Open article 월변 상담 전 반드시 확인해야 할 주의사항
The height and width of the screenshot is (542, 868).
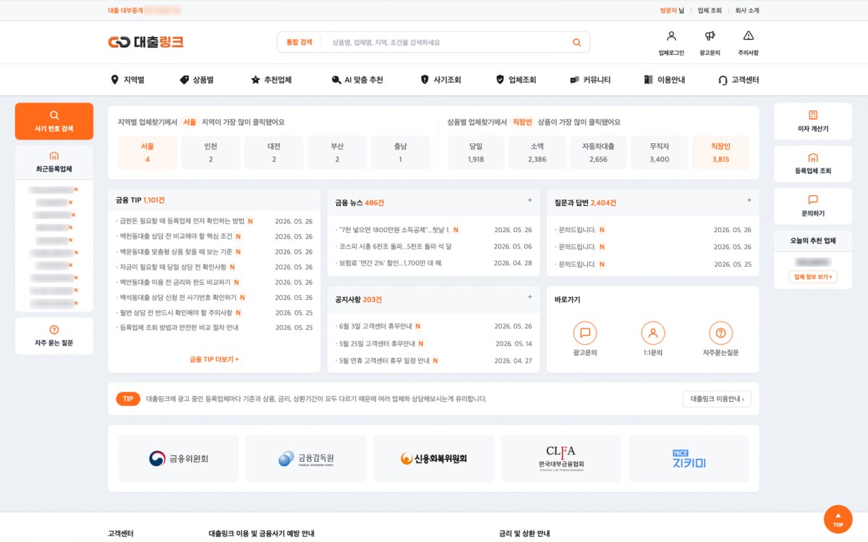176,312
